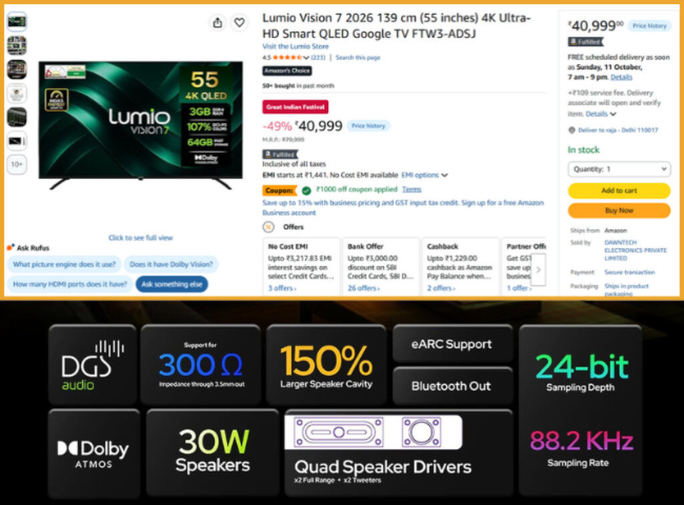Click the Ask something else button
The height and width of the screenshot is (505, 684).
[172, 284]
